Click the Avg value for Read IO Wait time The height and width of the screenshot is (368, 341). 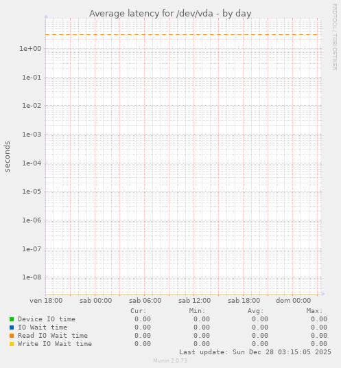pos(260,336)
